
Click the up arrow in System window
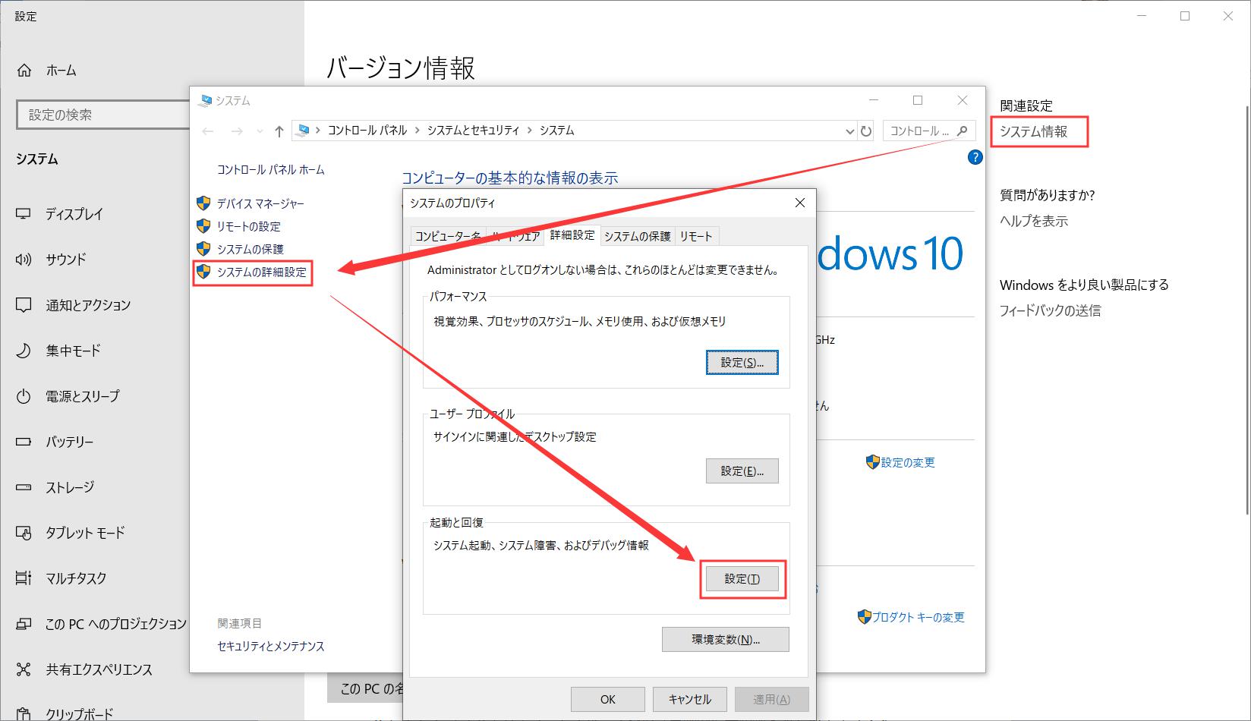(279, 131)
